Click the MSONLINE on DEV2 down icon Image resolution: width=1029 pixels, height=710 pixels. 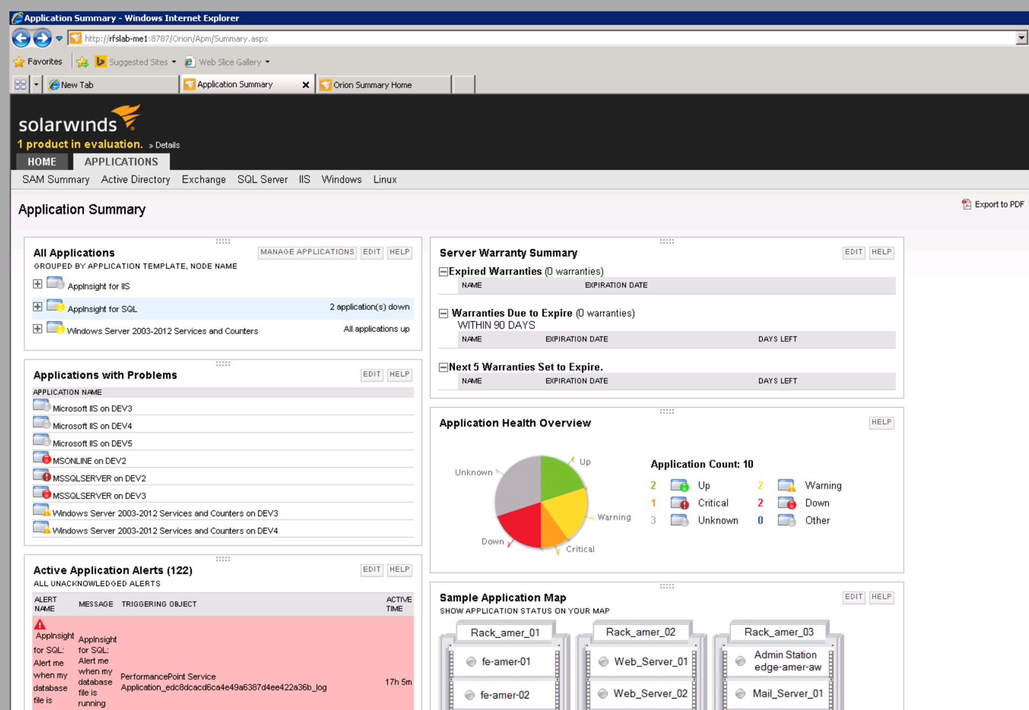coord(42,458)
